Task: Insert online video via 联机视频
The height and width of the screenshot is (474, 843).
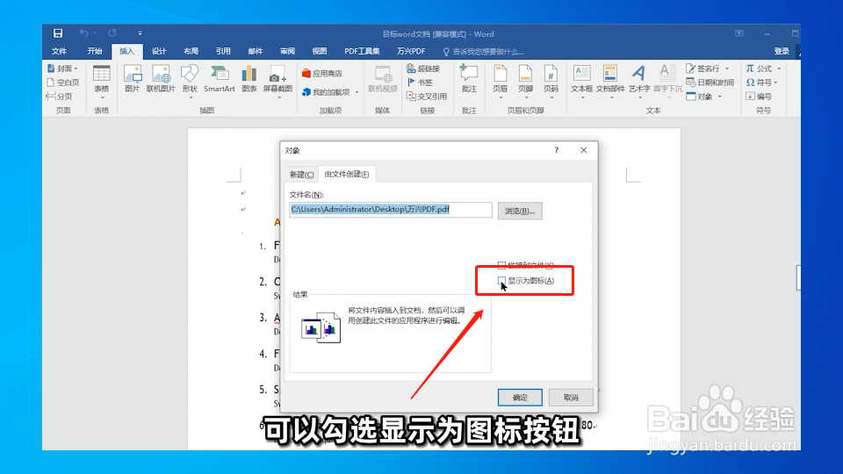Action: click(382, 79)
